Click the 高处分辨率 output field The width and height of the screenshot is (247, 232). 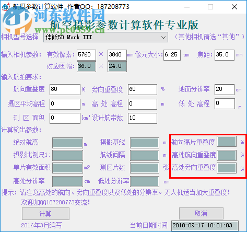tap(68, 181)
